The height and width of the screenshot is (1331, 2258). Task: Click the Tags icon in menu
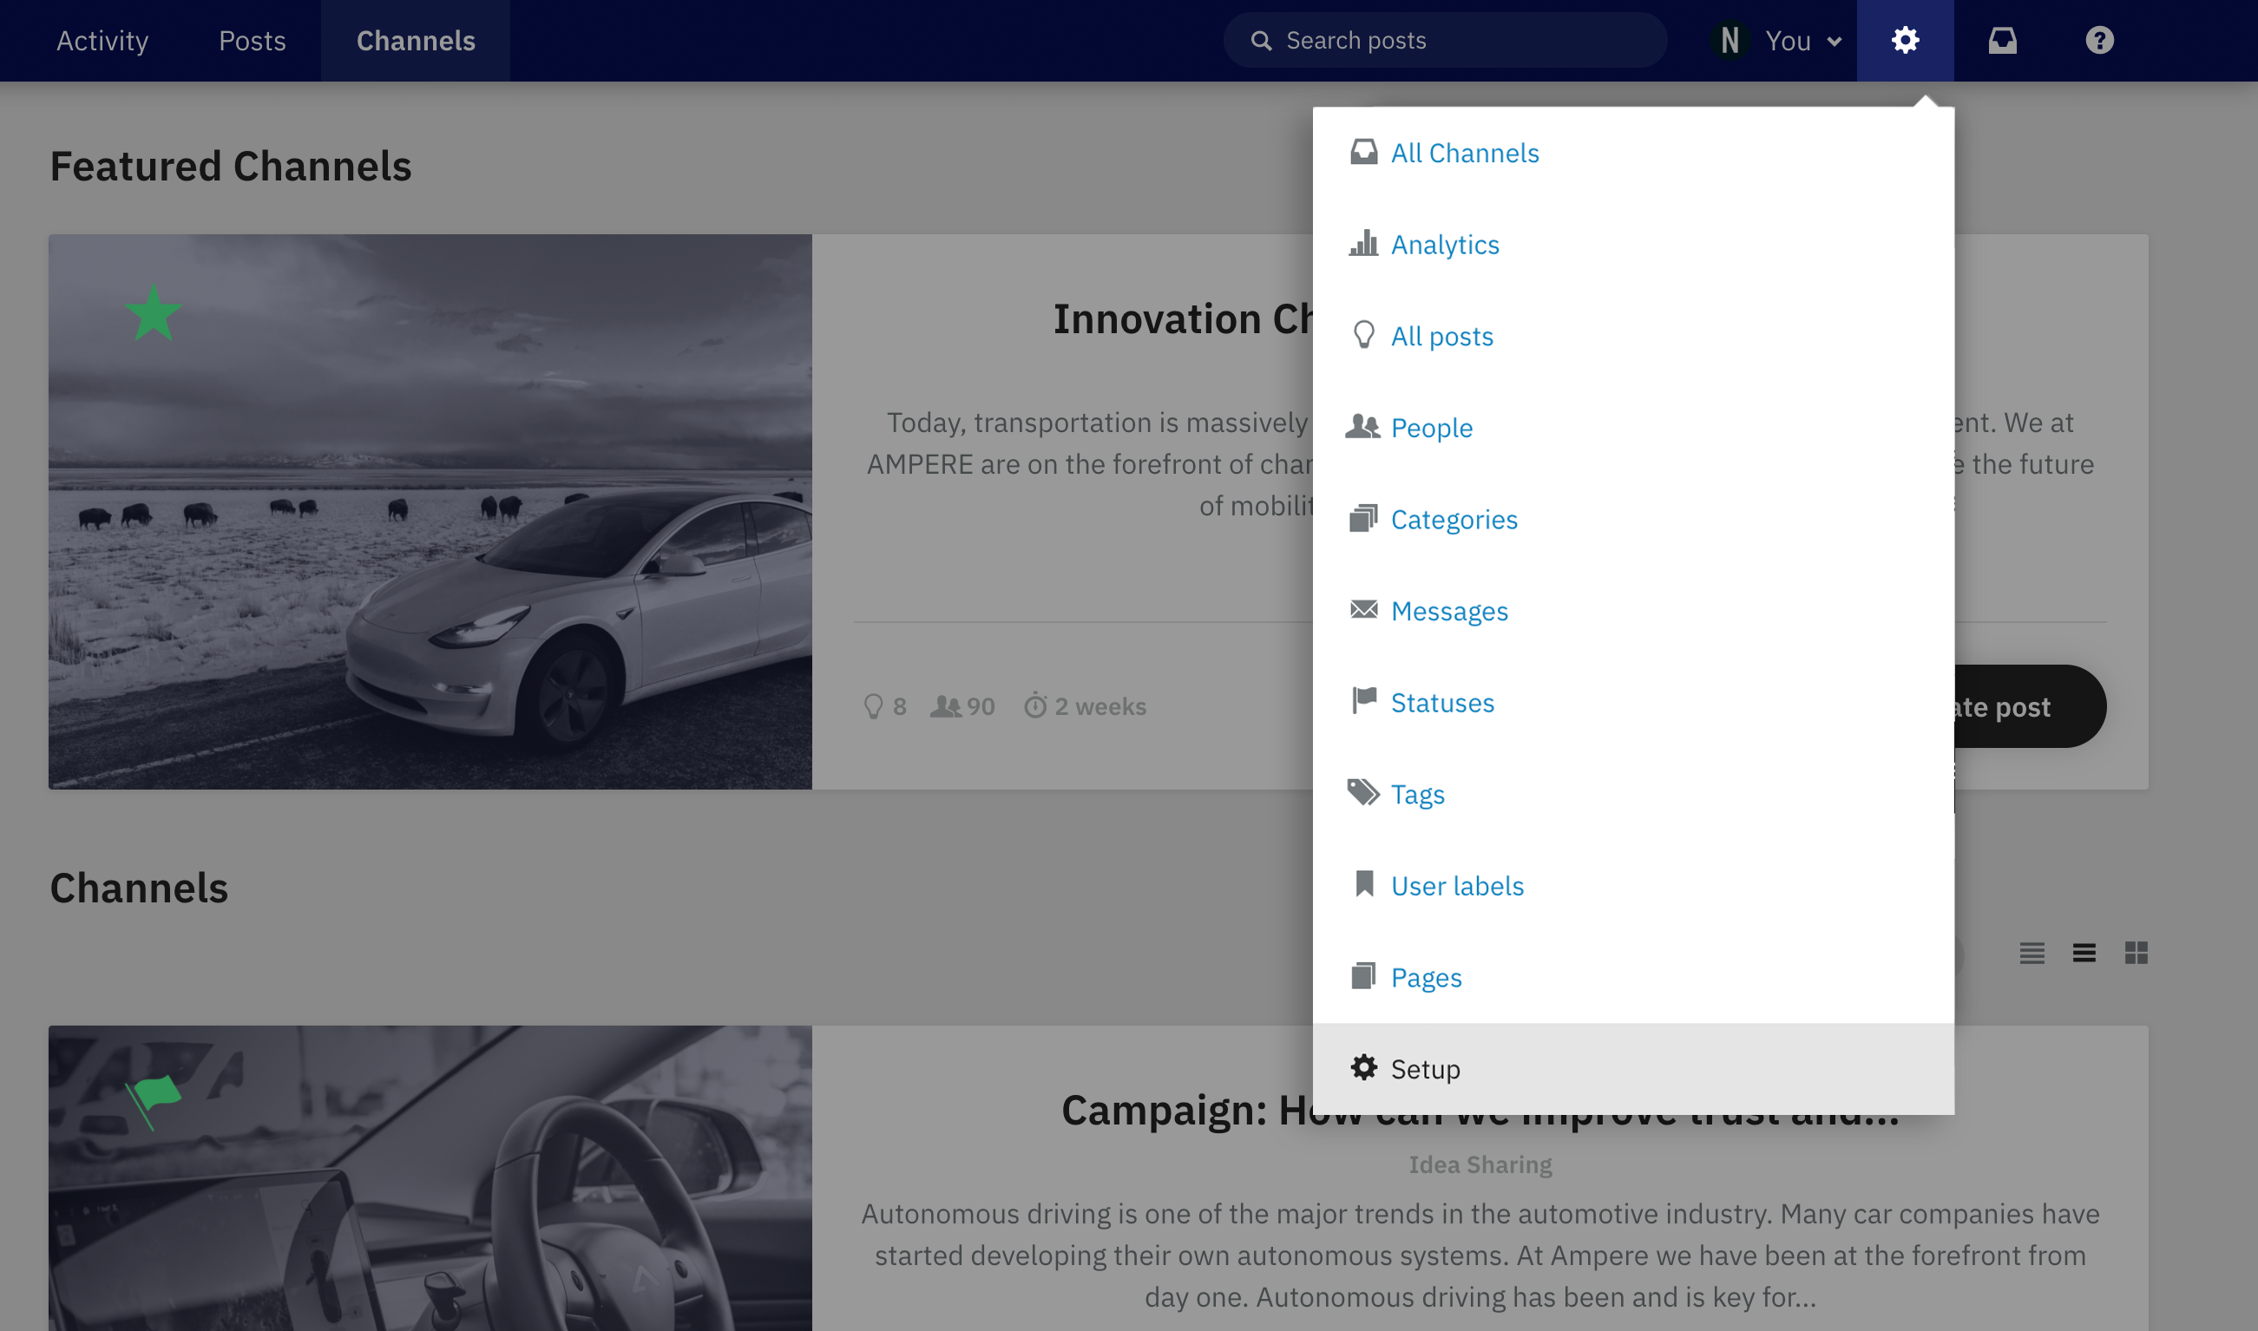pos(1363,793)
